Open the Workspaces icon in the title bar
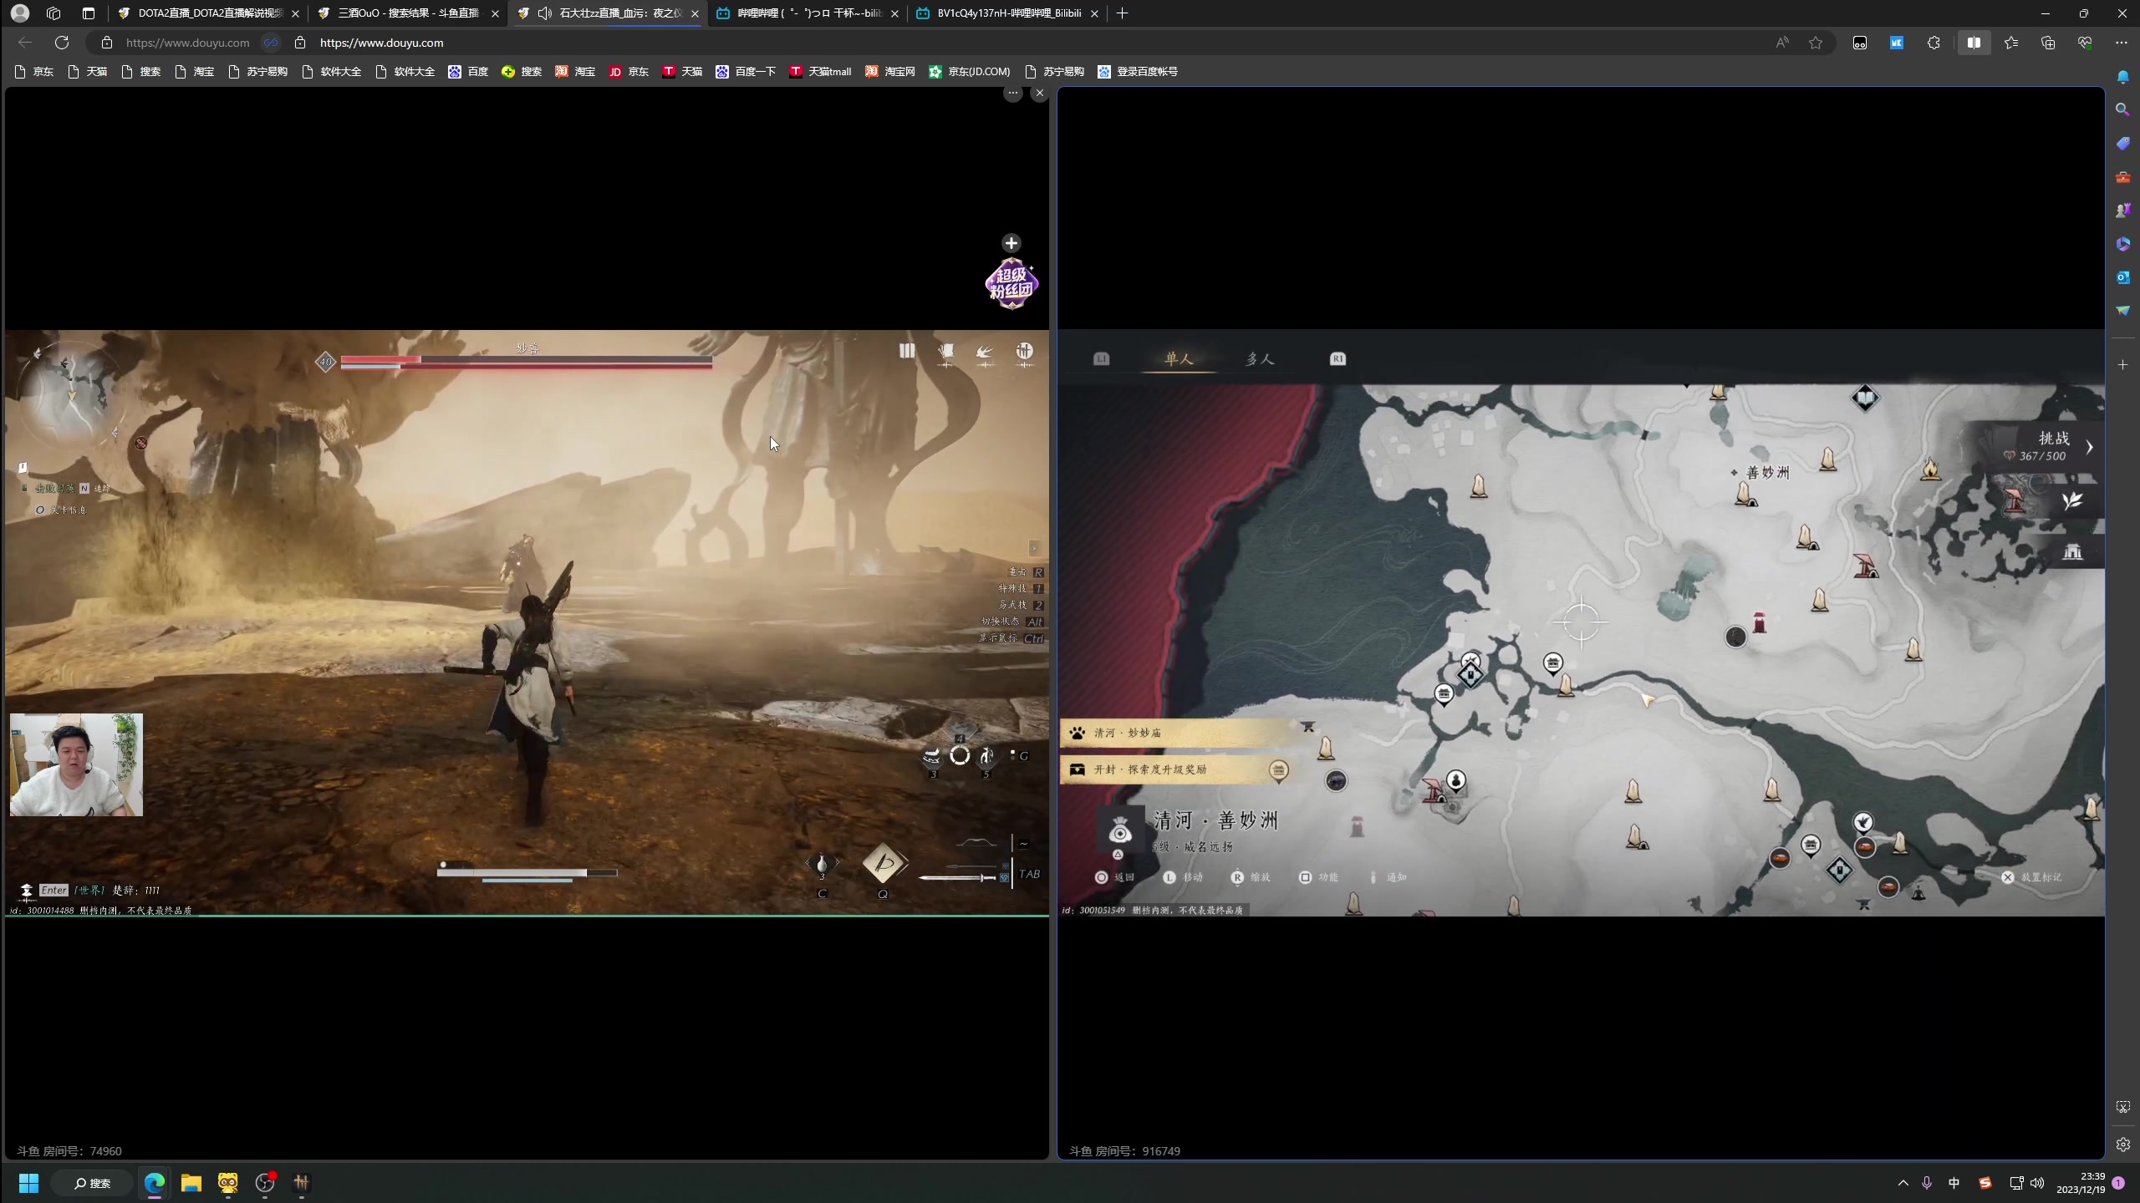Viewport: 2140px width, 1203px height. coord(54,13)
